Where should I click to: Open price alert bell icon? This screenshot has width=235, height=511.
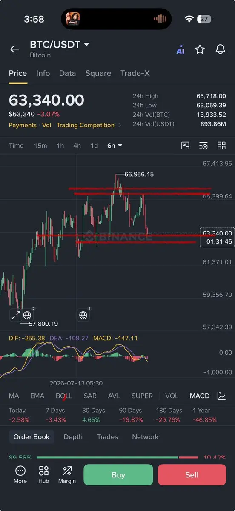pyautogui.click(x=220, y=49)
